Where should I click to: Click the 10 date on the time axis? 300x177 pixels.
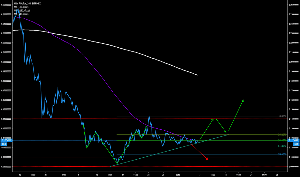point(97,175)
